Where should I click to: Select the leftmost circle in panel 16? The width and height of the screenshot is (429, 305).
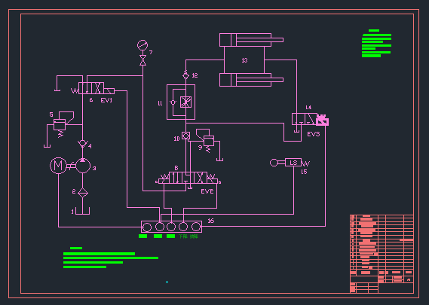[147, 227]
